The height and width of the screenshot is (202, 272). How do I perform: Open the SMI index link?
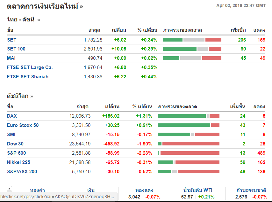11,135
